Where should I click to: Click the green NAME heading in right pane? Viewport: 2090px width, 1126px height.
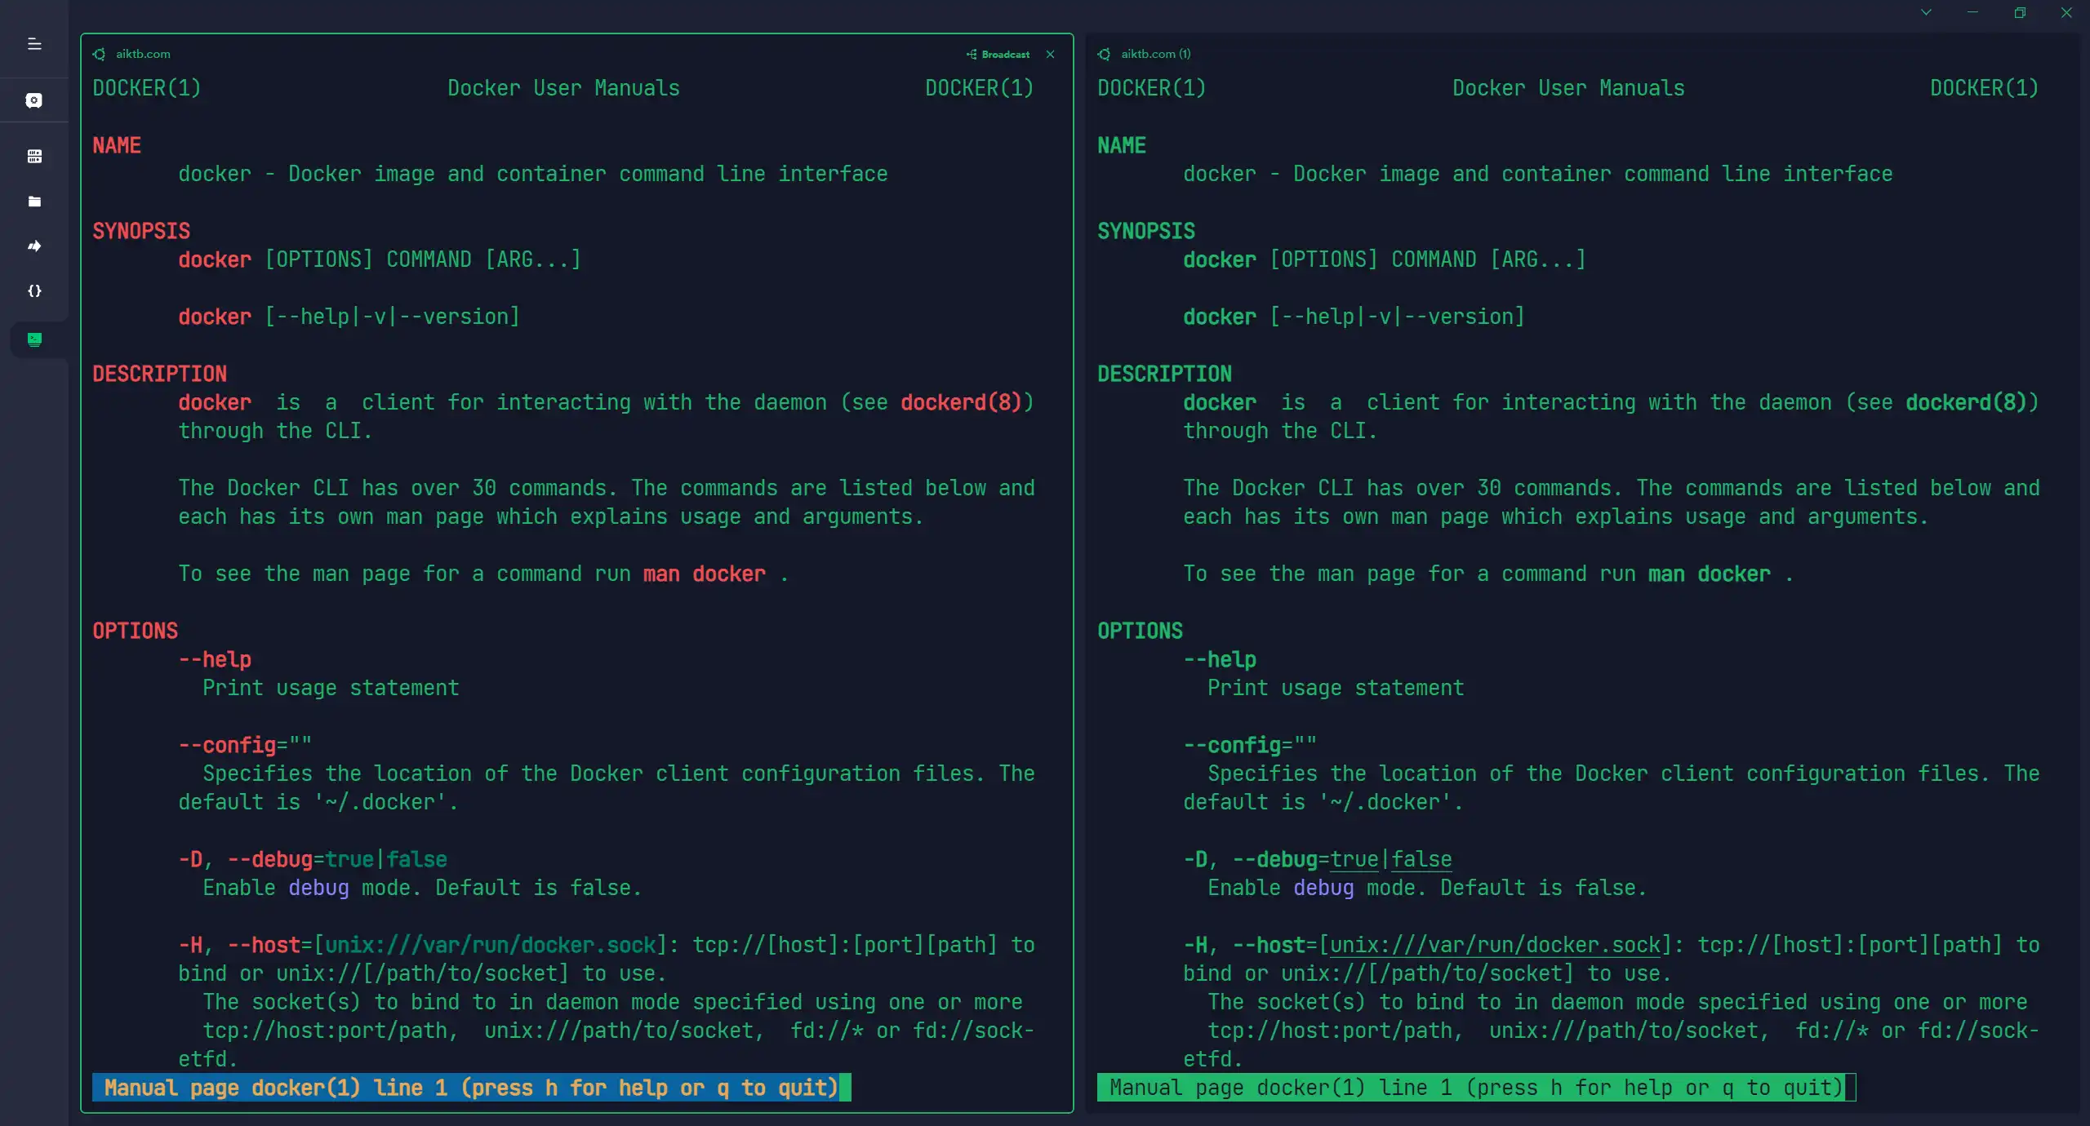1122,146
